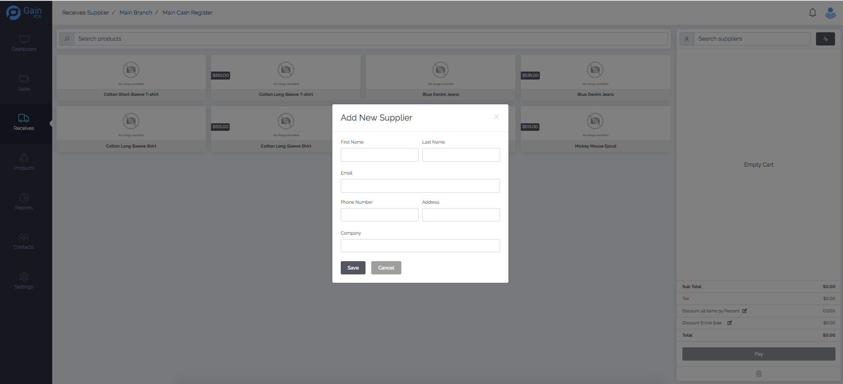This screenshot has width=843, height=384.
Task: Click the add supplier icon button
Action: click(x=825, y=39)
